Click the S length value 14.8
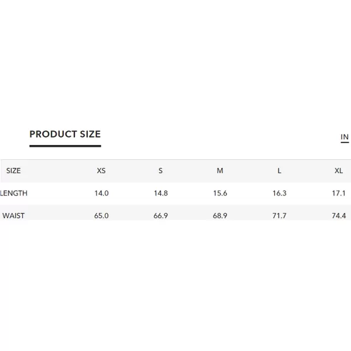The width and height of the screenshot is (351, 351). tap(161, 193)
